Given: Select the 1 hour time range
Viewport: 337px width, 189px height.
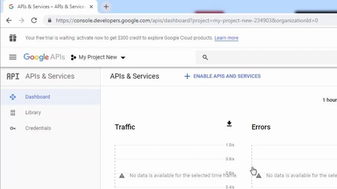Looking at the screenshot, I should tap(330, 100).
